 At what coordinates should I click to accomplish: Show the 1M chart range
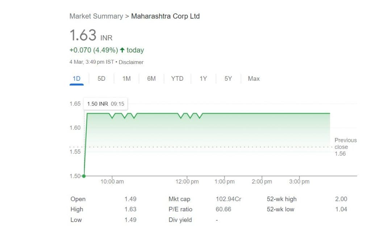coord(126,79)
